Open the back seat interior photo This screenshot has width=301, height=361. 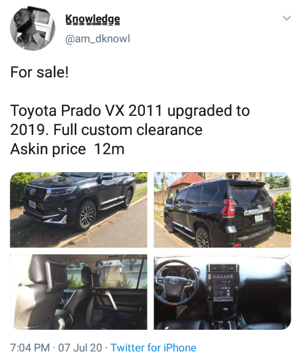tap(79, 292)
